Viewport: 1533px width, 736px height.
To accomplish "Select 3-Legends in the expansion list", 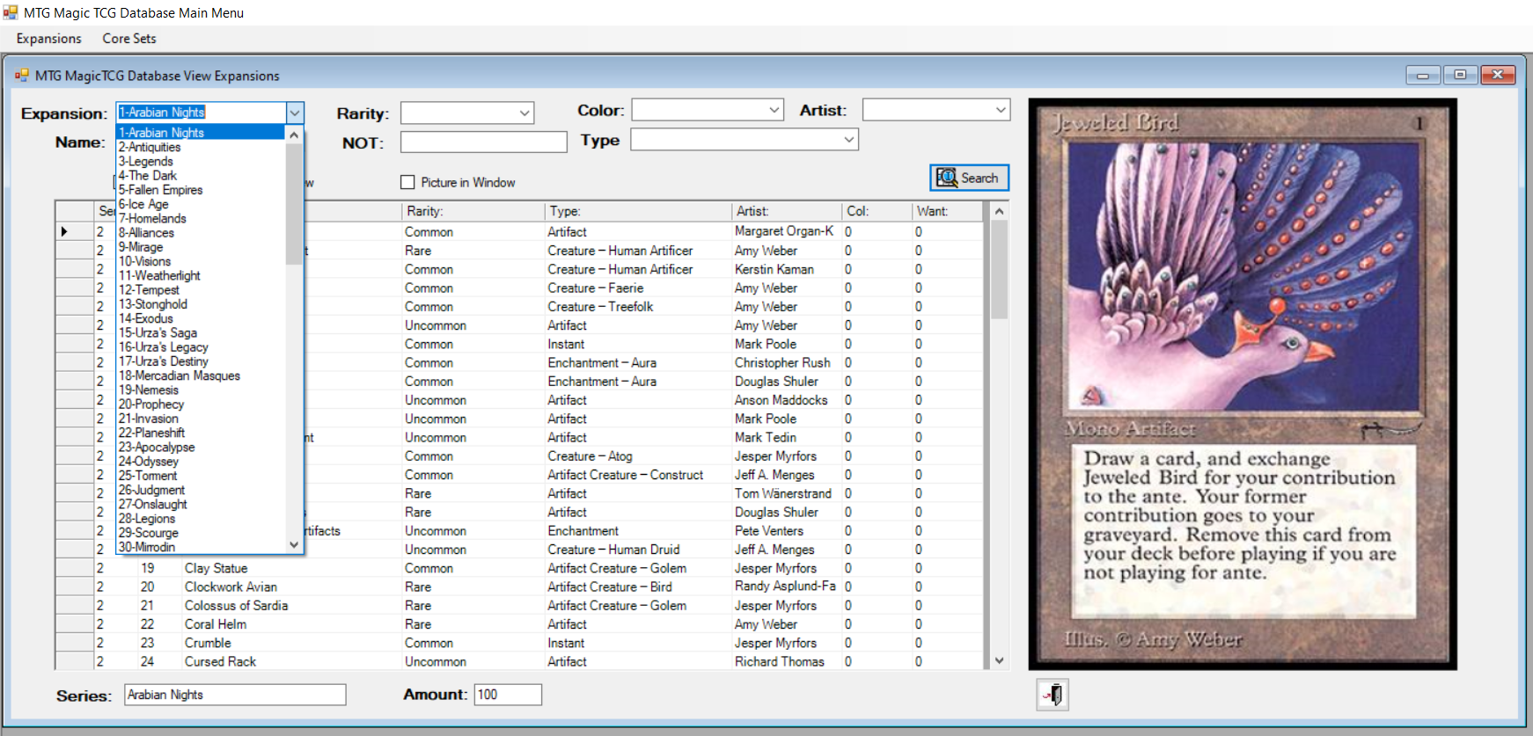I will pos(202,161).
